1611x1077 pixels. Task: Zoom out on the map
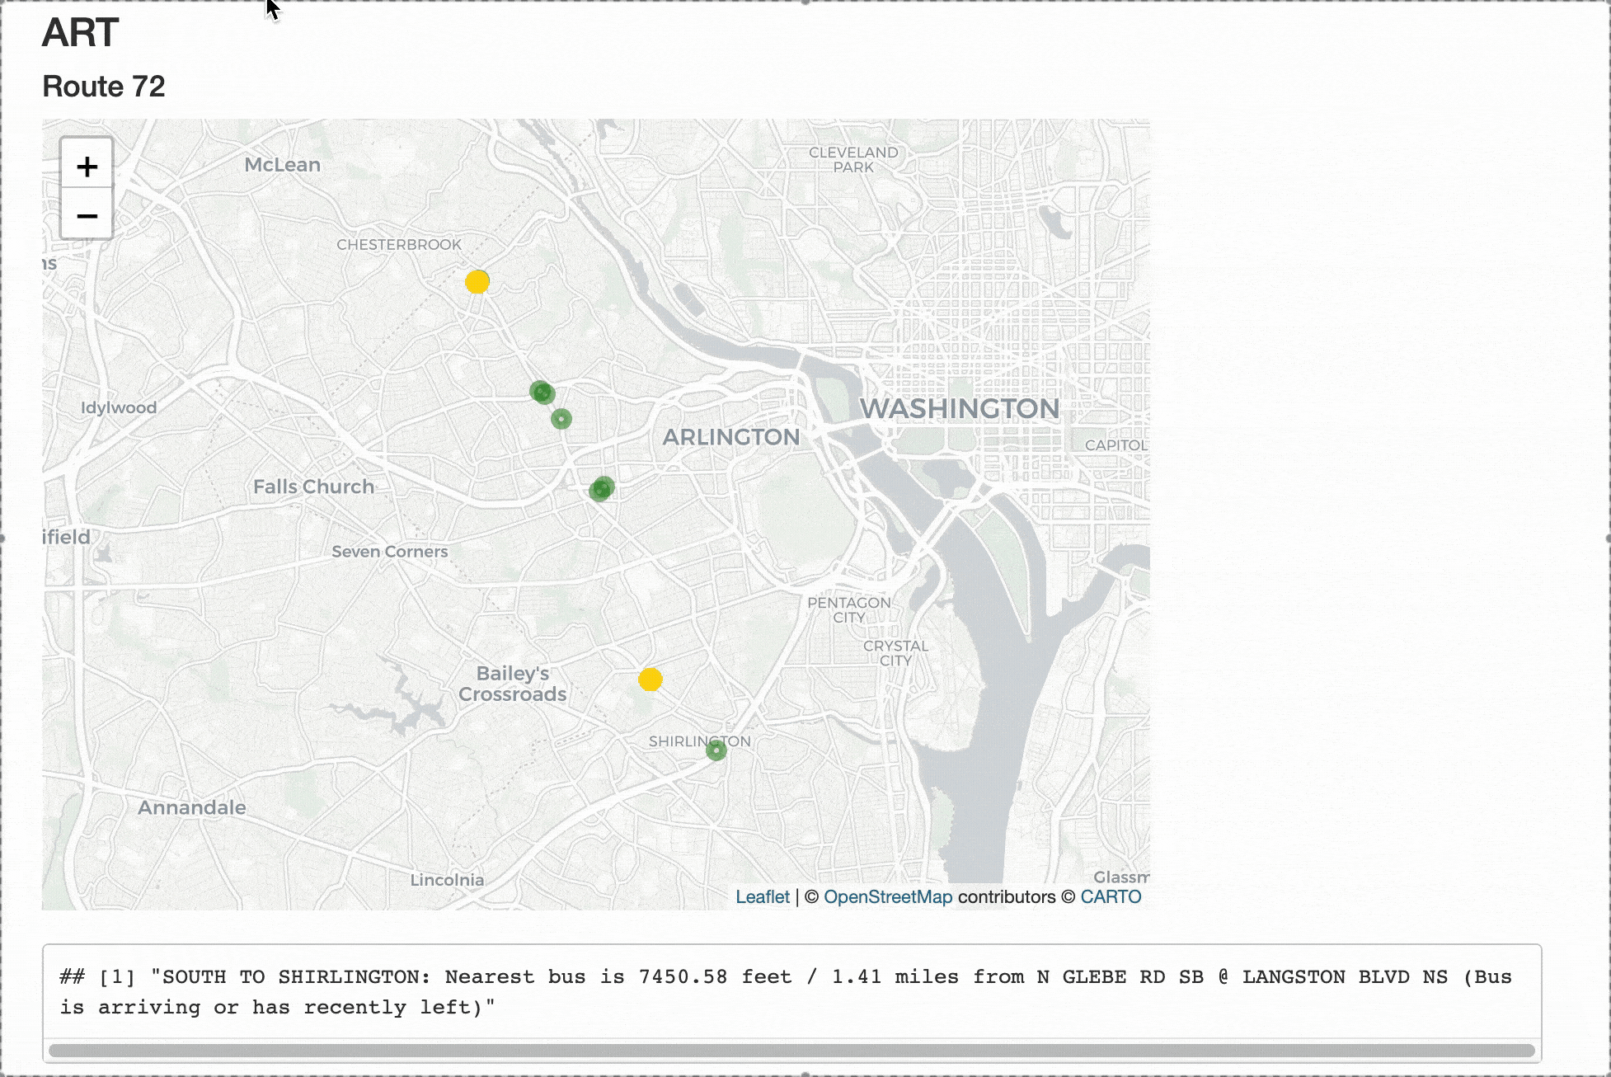point(87,216)
